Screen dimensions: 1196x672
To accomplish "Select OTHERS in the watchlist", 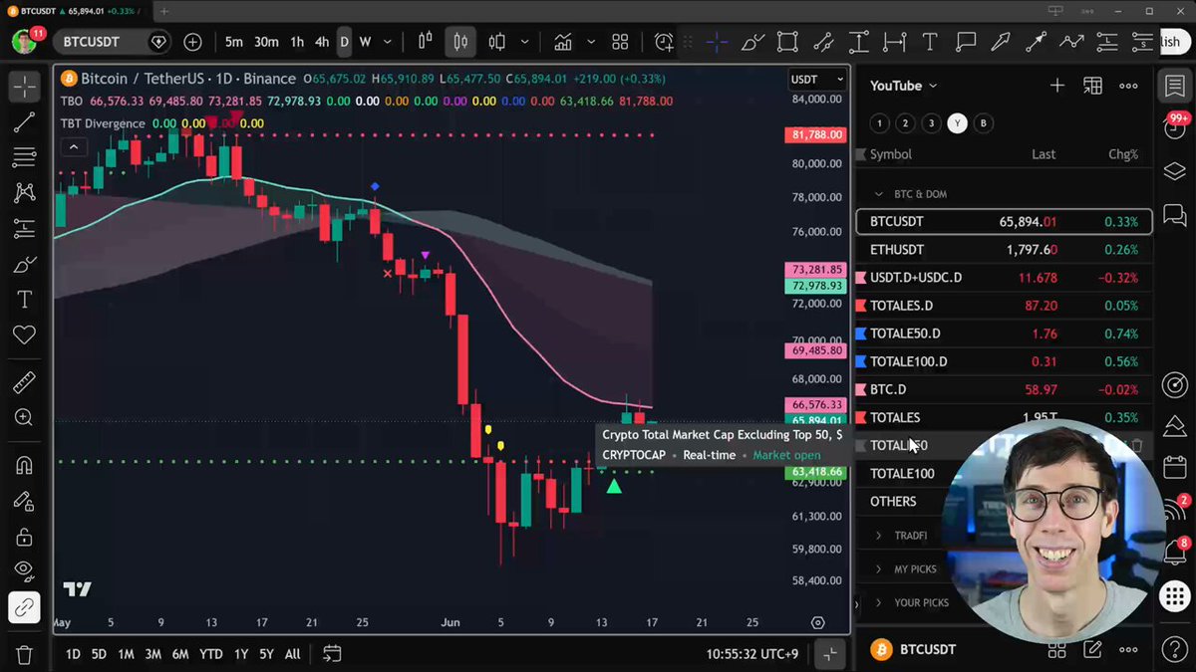I will coord(893,502).
